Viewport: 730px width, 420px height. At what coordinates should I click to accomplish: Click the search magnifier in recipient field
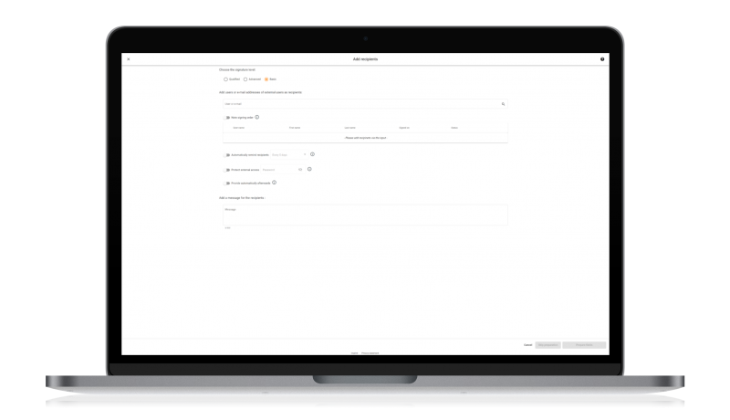[x=503, y=104]
